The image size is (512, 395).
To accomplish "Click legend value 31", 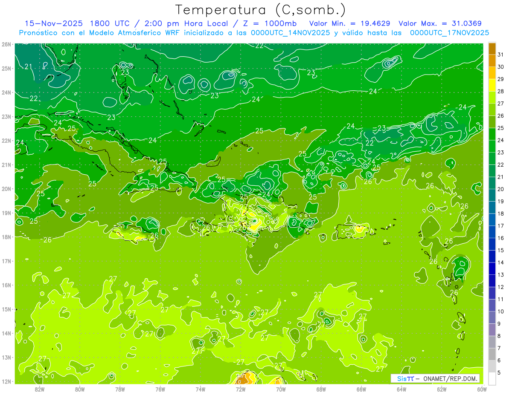I will [501, 55].
